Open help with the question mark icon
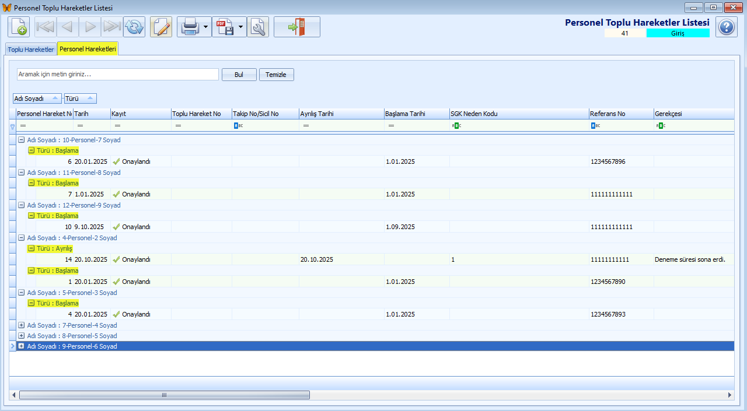Viewport: 747px width, 411px height. point(727,27)
